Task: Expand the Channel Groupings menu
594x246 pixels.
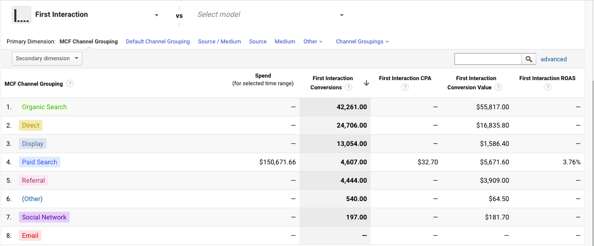Action: coord(362,42)
